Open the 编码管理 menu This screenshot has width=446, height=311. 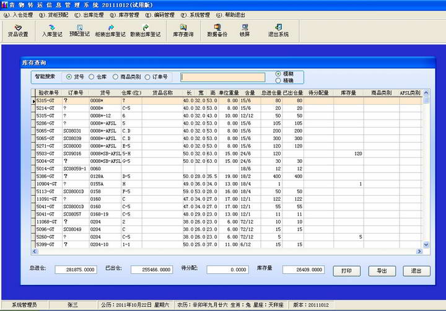(x=160, y=15)
